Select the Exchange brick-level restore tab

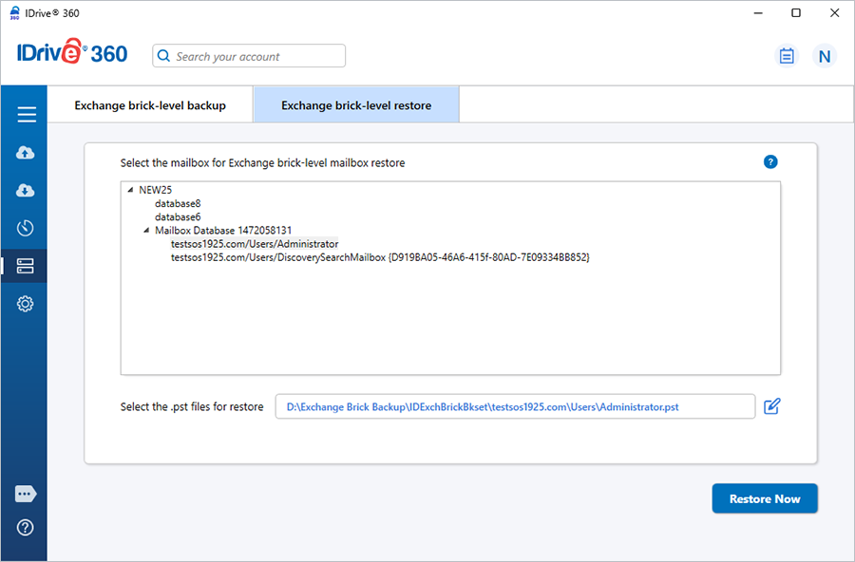pyautogui.click(x=356, y=105)
